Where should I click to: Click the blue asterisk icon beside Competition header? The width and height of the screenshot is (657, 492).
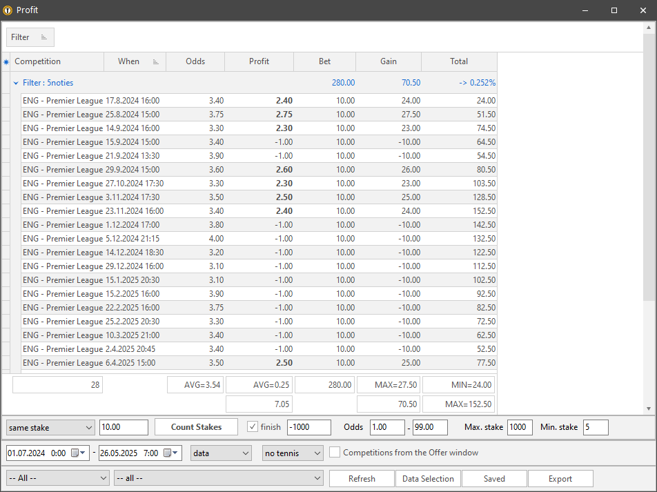click(6, 62)
